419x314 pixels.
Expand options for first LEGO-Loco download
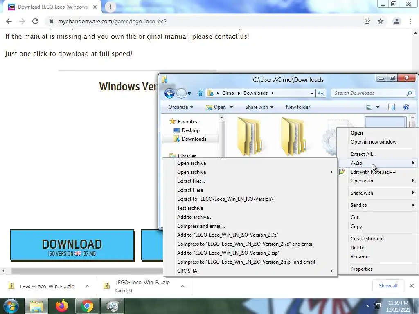click(87, 286)
